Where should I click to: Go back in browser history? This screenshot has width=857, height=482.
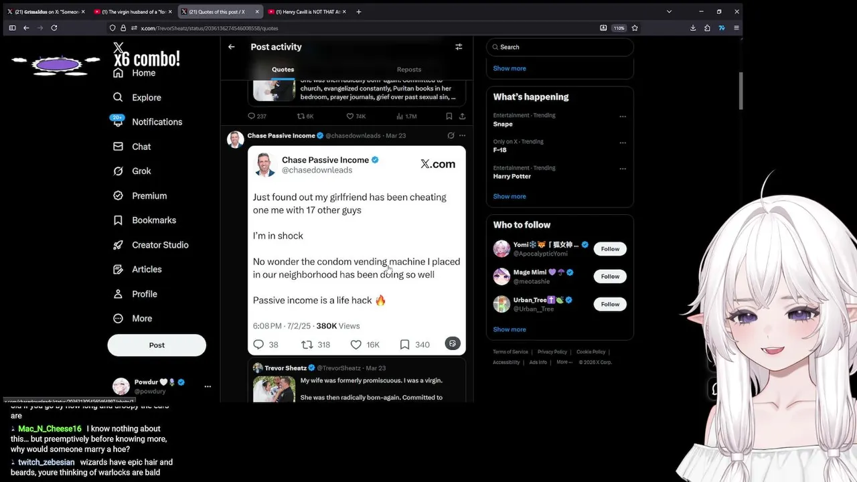pyautogui.click(x=26, y=28)
